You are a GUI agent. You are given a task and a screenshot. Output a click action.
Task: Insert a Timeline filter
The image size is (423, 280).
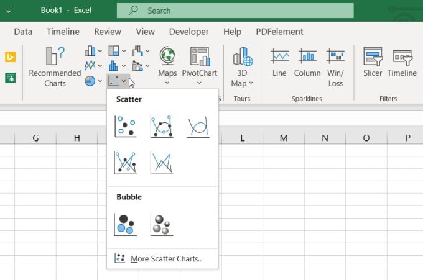[x=402, y=62]
